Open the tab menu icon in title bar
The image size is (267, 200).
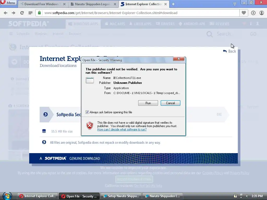[235, 4]
